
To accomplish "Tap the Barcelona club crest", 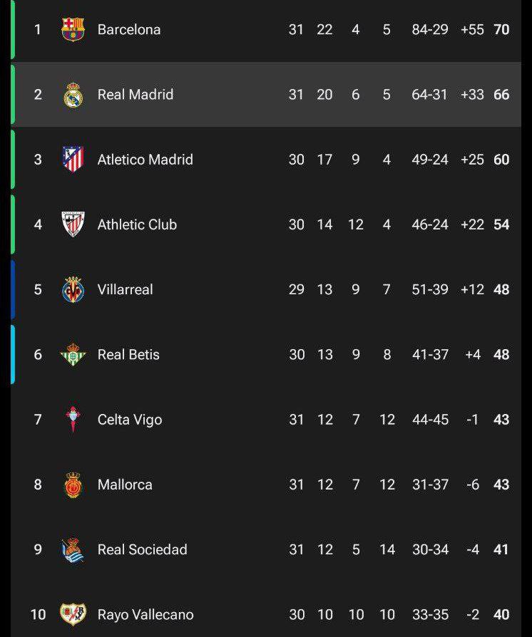I will pyautogui.click(x=73, y=29).
